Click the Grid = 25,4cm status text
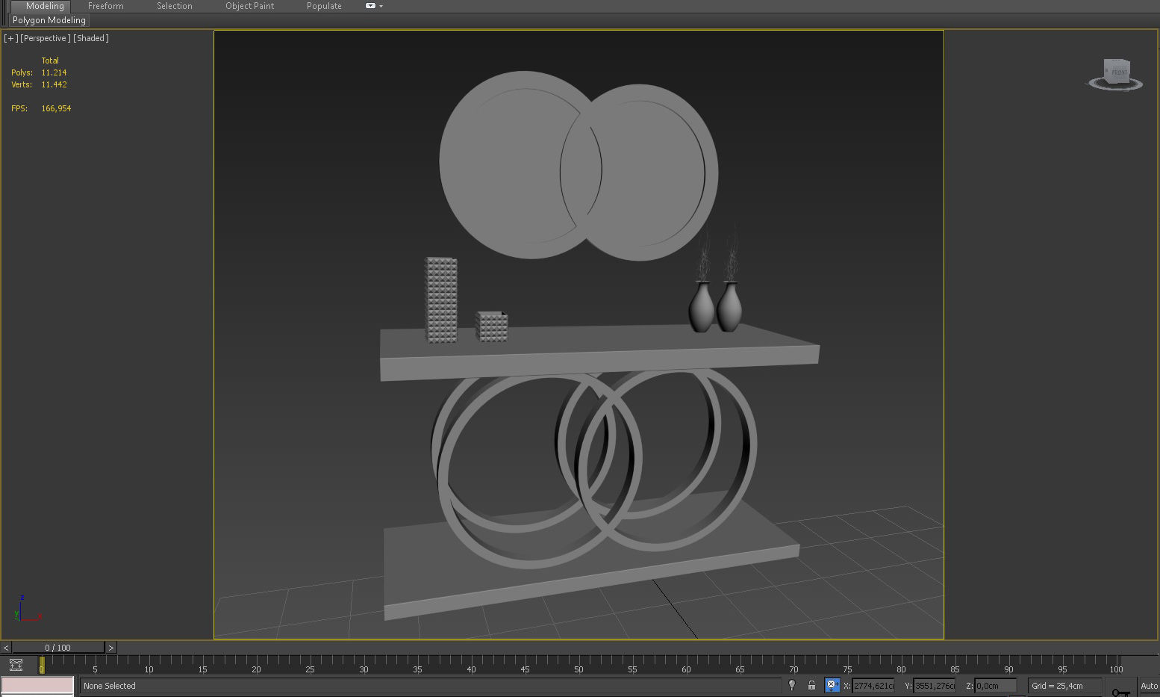 [x=1057, y=685]
